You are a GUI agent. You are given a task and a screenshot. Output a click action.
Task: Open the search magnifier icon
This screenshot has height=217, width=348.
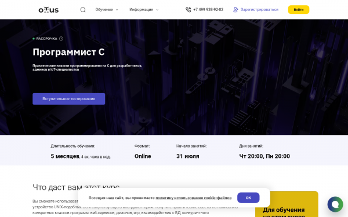pyautogui.click(x=83, y=10)
